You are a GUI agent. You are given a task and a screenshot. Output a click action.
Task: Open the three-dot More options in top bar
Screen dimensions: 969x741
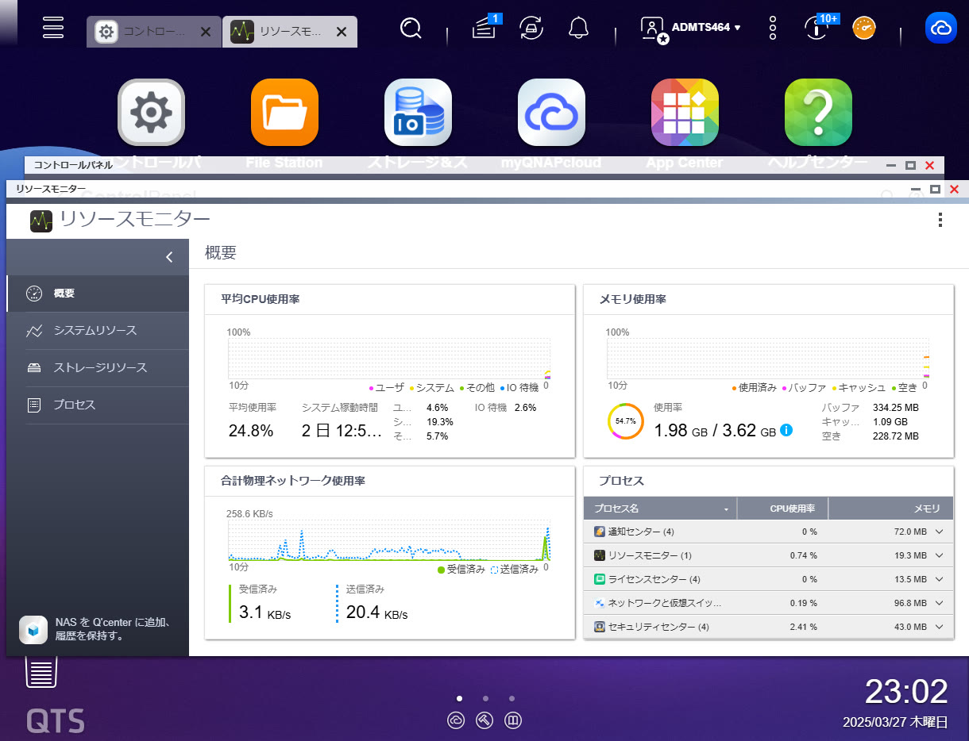point(773,28)
